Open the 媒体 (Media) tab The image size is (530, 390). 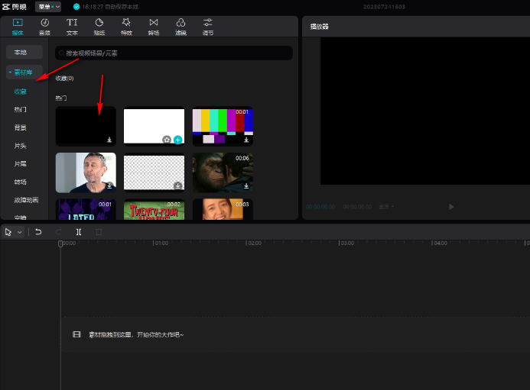[18, 27]
